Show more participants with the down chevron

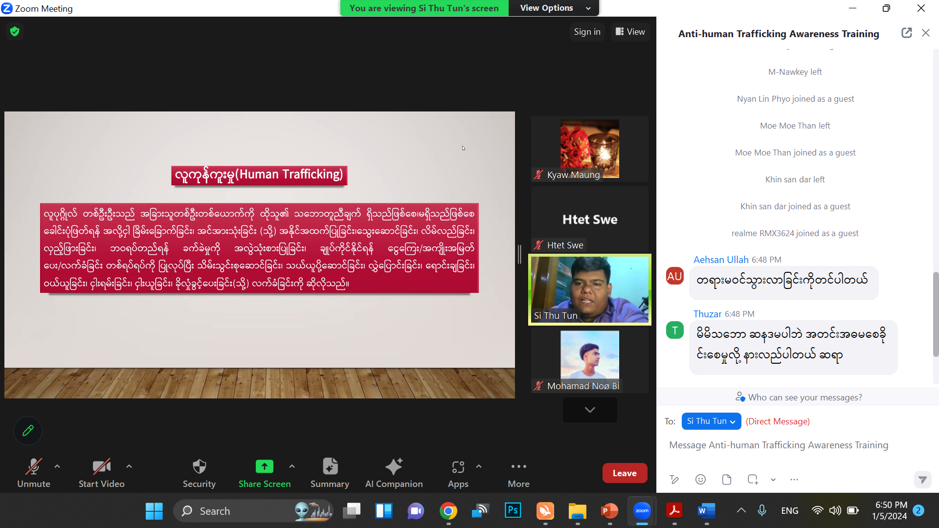(x=590, y=410)
